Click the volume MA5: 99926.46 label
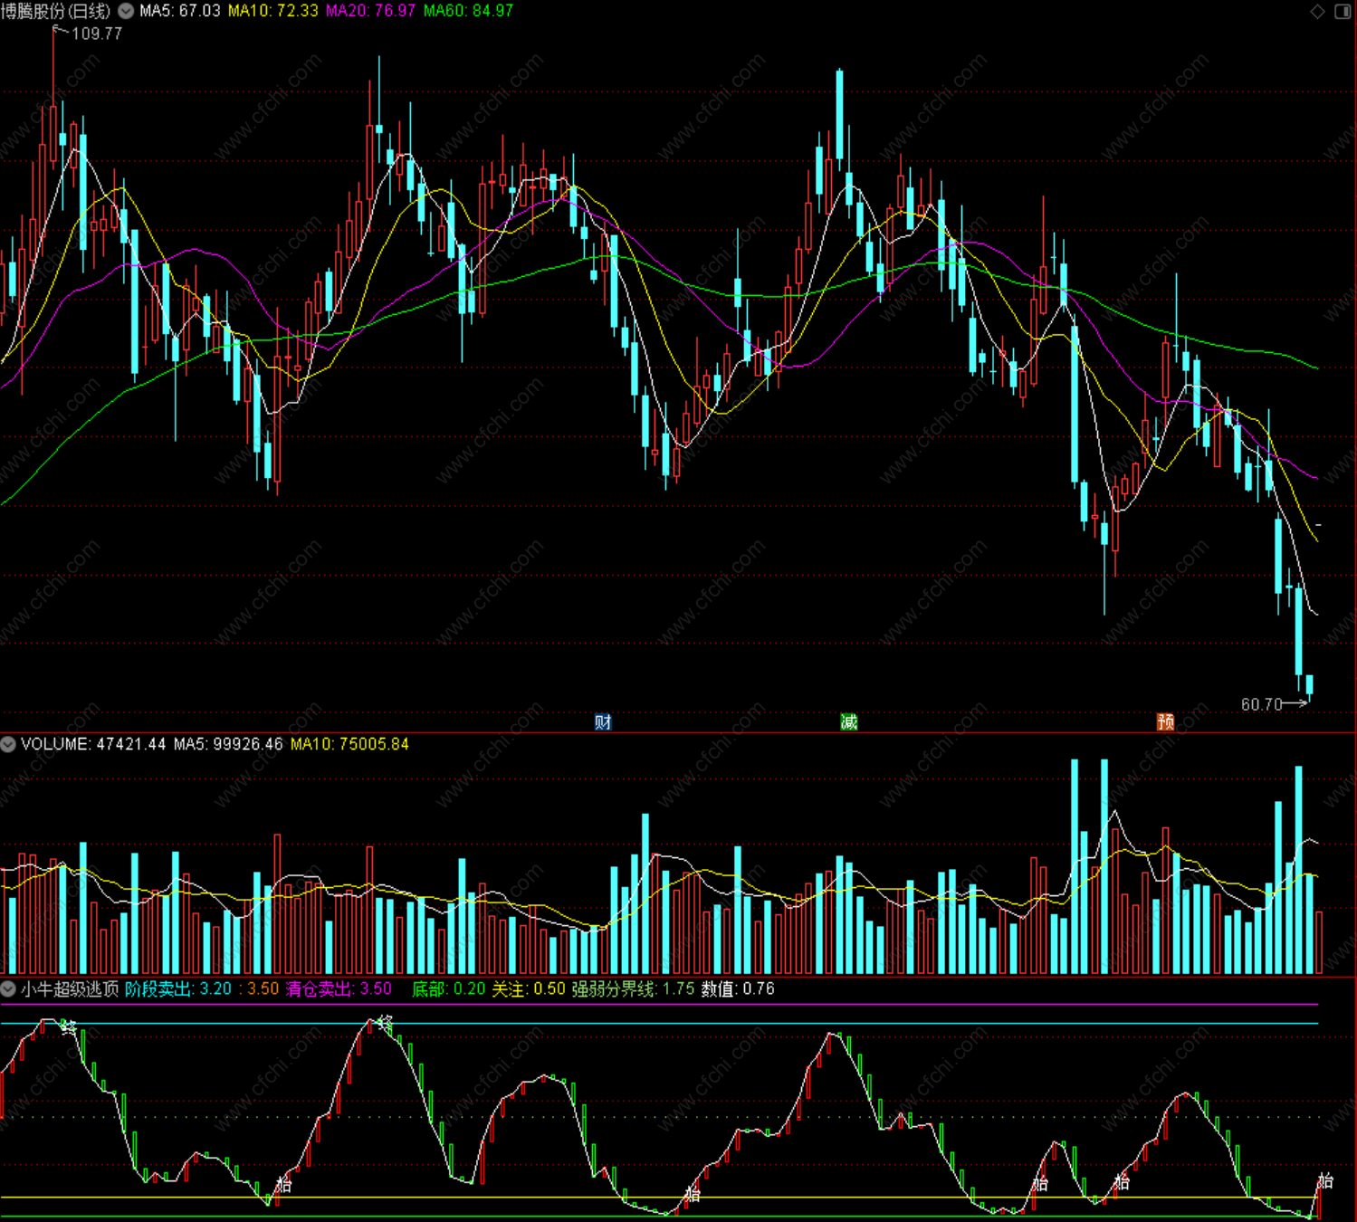The width and height of the screenshot is (1357, 1222). point(228,744)
